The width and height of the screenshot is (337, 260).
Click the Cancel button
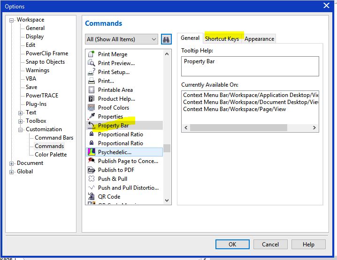tap(270, 245)
